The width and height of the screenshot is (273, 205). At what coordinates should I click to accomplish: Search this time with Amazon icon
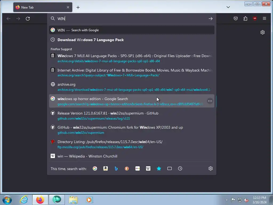point(106,168)
